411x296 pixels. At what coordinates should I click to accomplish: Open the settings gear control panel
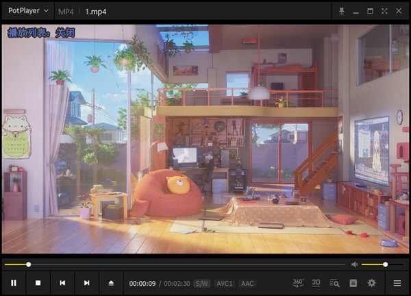[372, 282]
